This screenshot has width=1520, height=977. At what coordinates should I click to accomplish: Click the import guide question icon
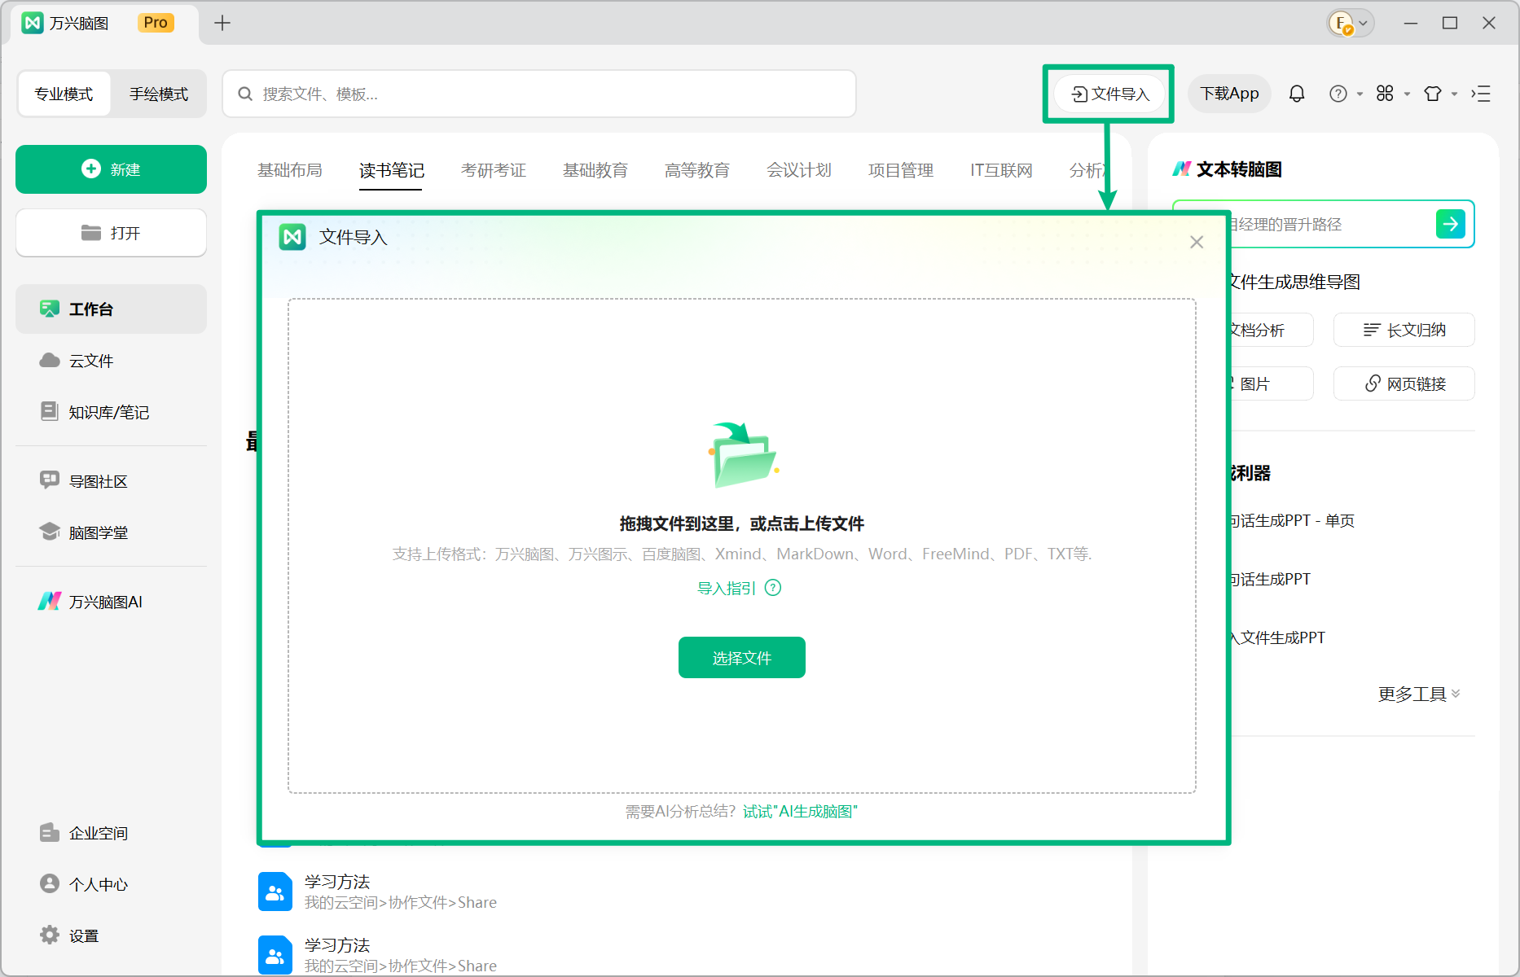[x=773, y=588]
